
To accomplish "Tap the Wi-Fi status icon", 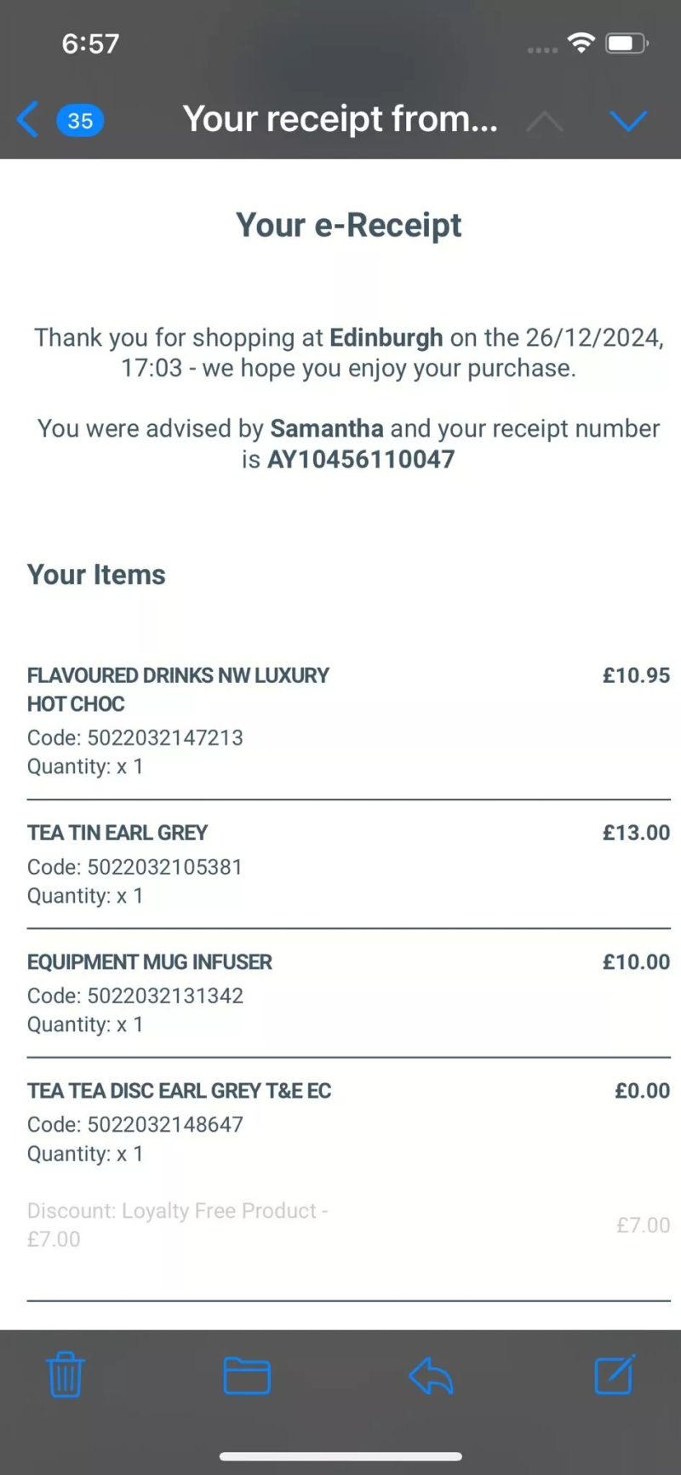I will (581, 43).
